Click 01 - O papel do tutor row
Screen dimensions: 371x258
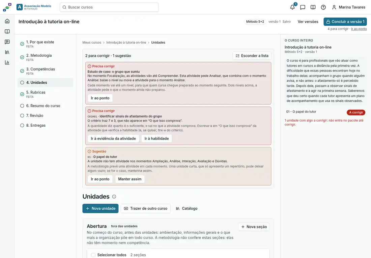(325, 112)
